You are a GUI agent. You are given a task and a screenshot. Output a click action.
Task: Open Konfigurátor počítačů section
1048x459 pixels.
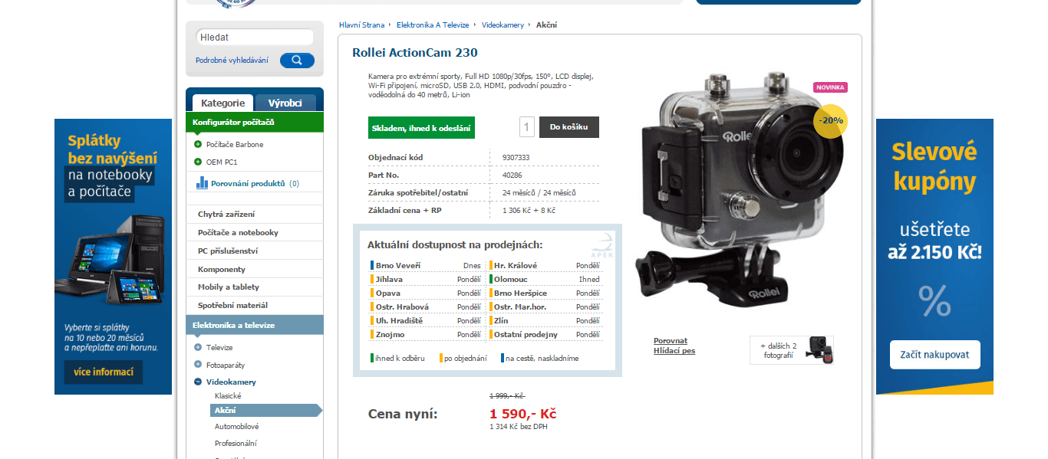pyautogui.click(x=255, y=122)
